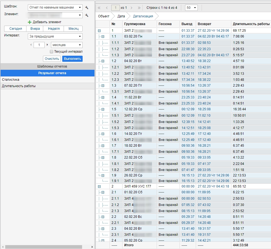This screenshot has width=271, height=249.
Task: Go to last page of results
Action: (139, 8)
